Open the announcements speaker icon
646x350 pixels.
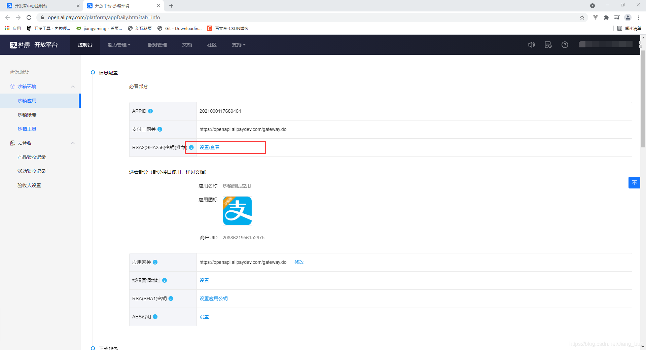pos(532,45)
